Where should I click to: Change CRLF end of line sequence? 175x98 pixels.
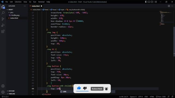click(x=146, y=97)
